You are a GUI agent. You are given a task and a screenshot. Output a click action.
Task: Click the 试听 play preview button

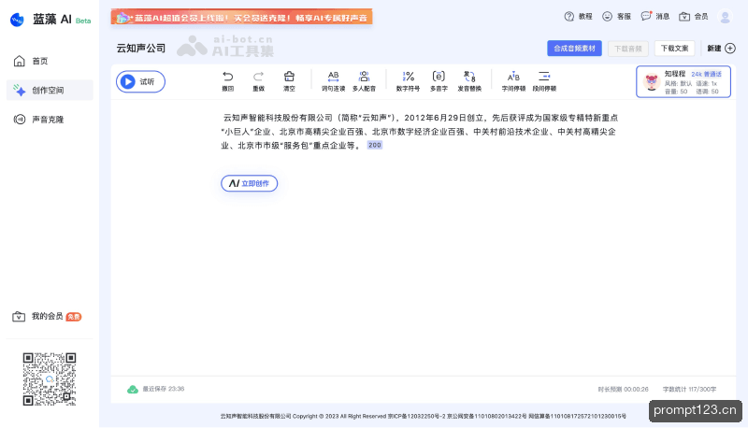(141, 81)
